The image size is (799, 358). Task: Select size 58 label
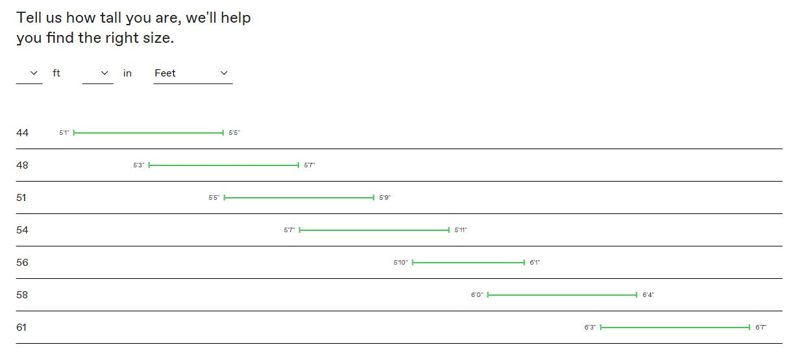pos(23,295)
